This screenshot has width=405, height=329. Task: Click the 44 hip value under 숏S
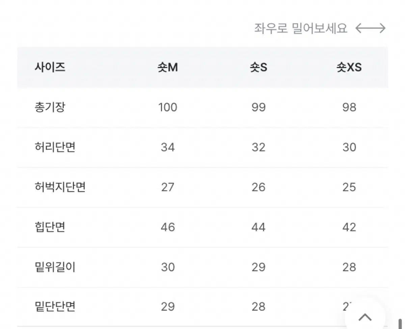259,227
